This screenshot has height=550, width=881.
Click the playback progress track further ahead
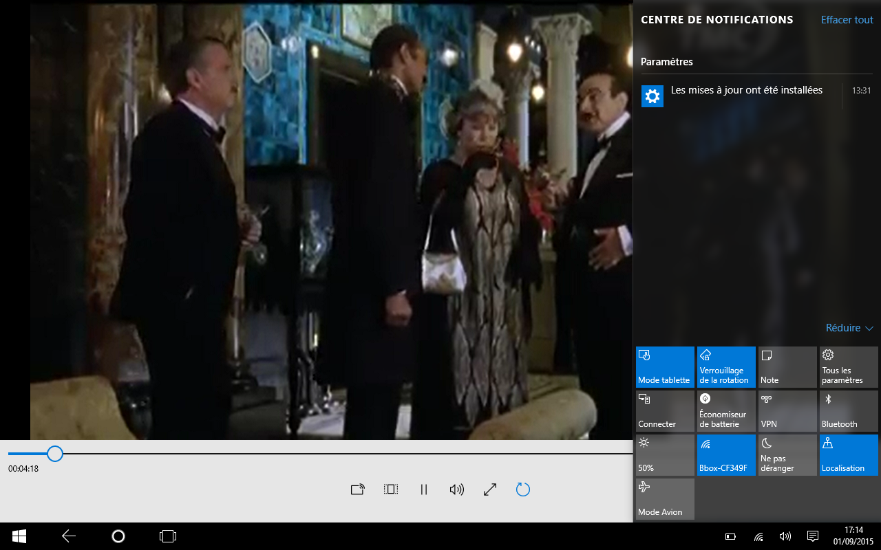[348, 454]
